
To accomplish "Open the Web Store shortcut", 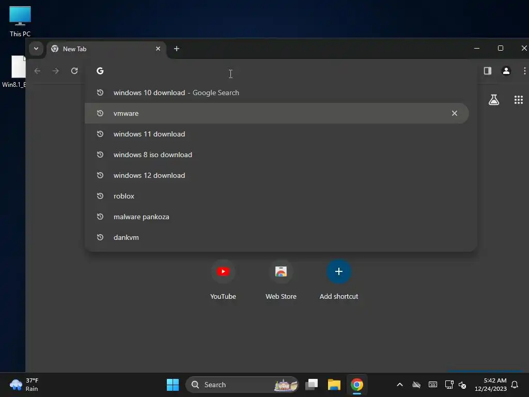I will (x=281, y=271).
